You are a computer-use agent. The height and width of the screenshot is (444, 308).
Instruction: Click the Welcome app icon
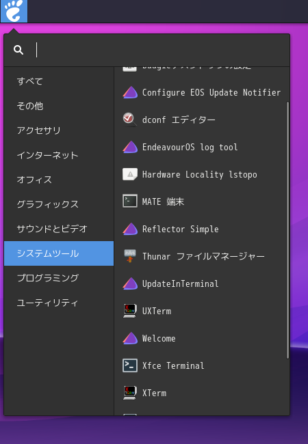130,338
